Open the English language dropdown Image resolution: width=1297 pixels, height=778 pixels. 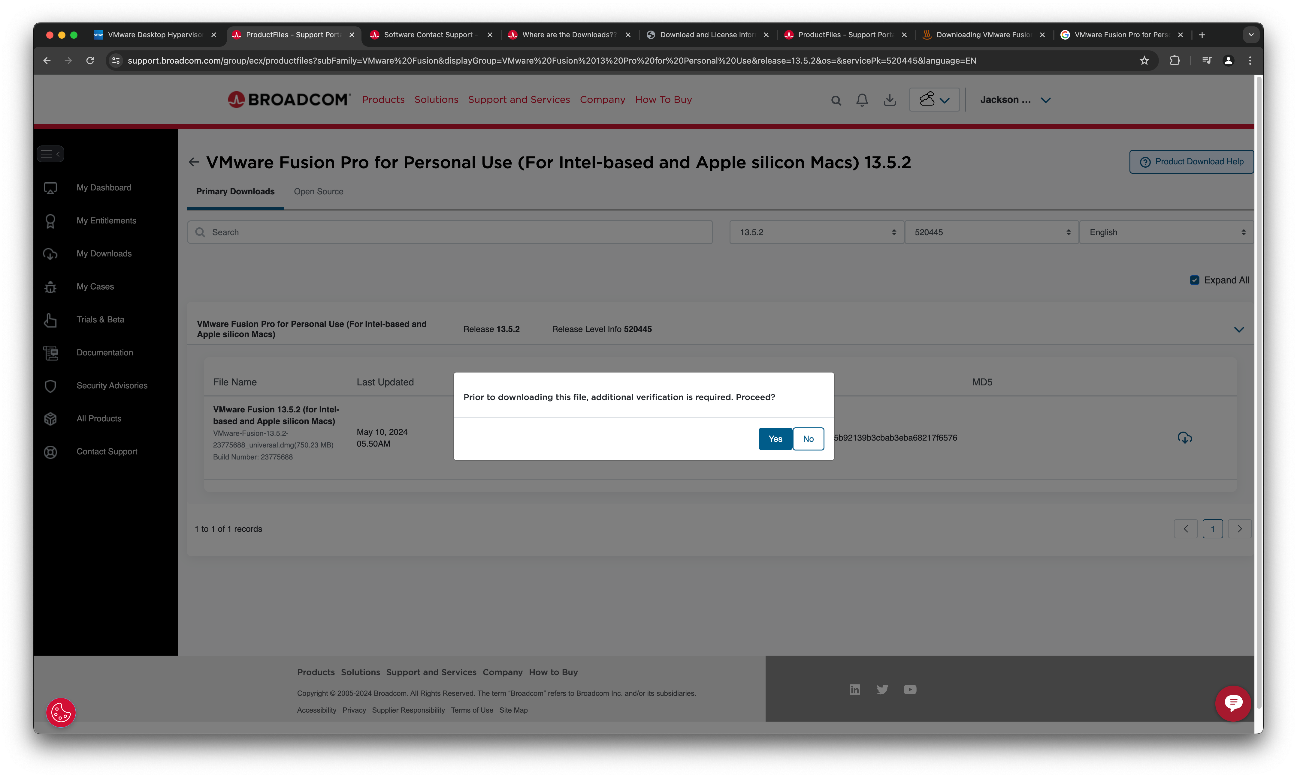(x=1166, y=232)
